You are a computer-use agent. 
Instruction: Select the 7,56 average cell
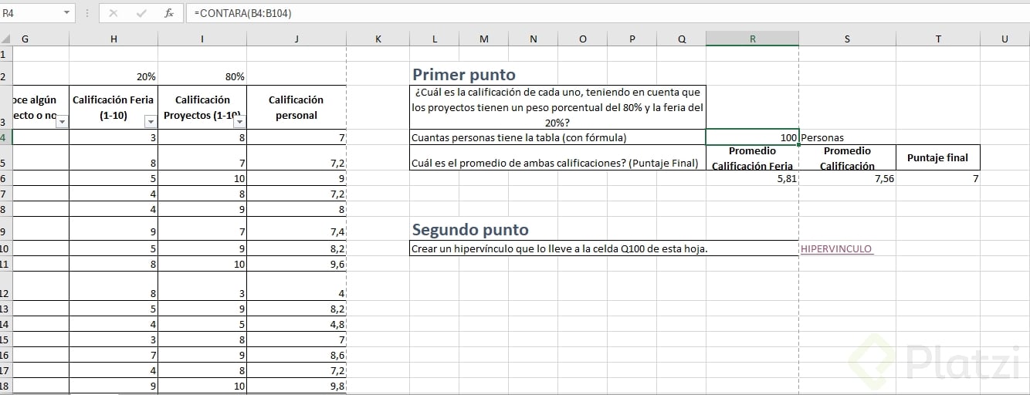click(x=846, y=178)
